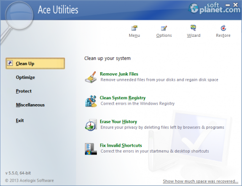The image size is (242, 186).
Task: Click the Erase Your History clock icon
Action: (x=91, y=125)
